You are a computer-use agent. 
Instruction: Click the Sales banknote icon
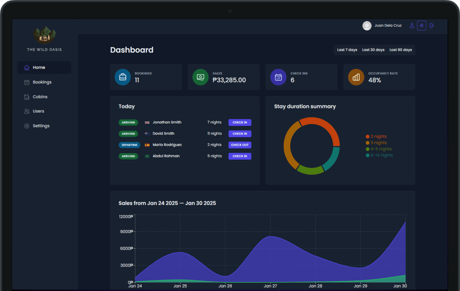coord(200,77)
